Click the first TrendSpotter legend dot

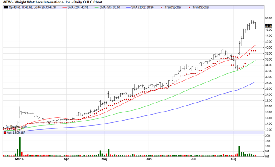coord(162,7)
